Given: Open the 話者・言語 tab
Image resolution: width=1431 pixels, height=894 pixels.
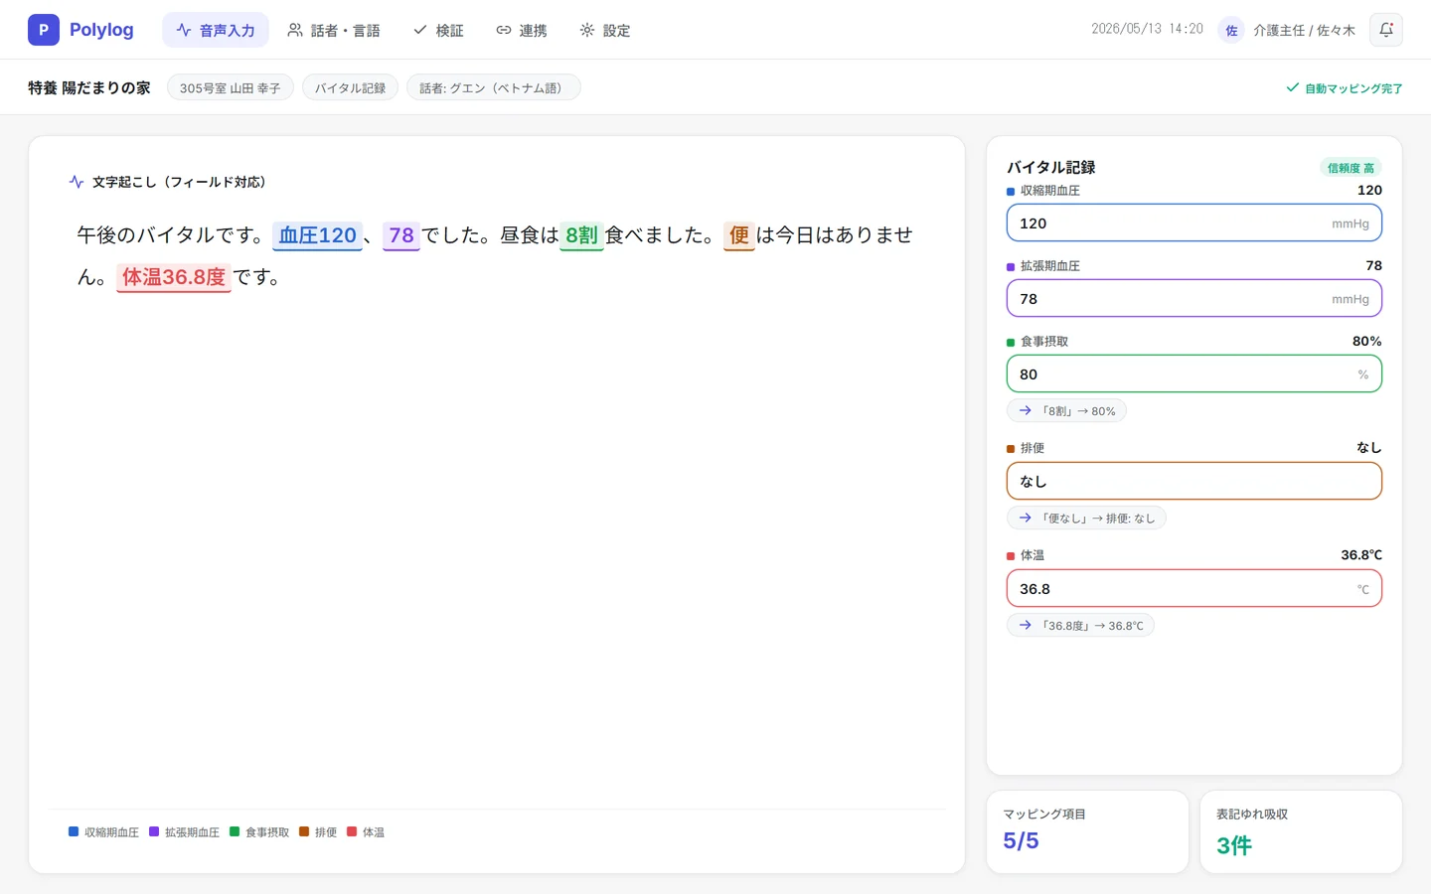Looking at the screenshot, I should click(x=334, y=30).
